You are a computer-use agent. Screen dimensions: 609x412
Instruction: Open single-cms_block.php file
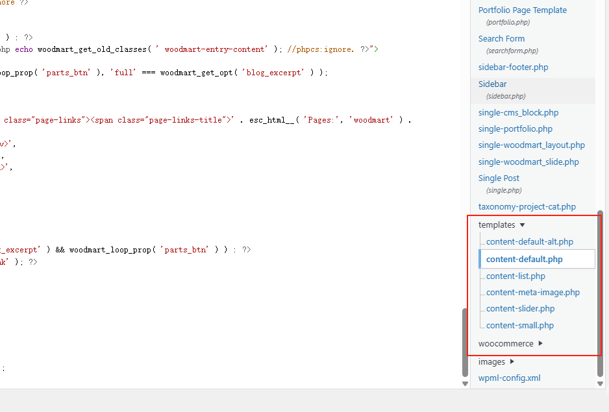click(518, 113)
